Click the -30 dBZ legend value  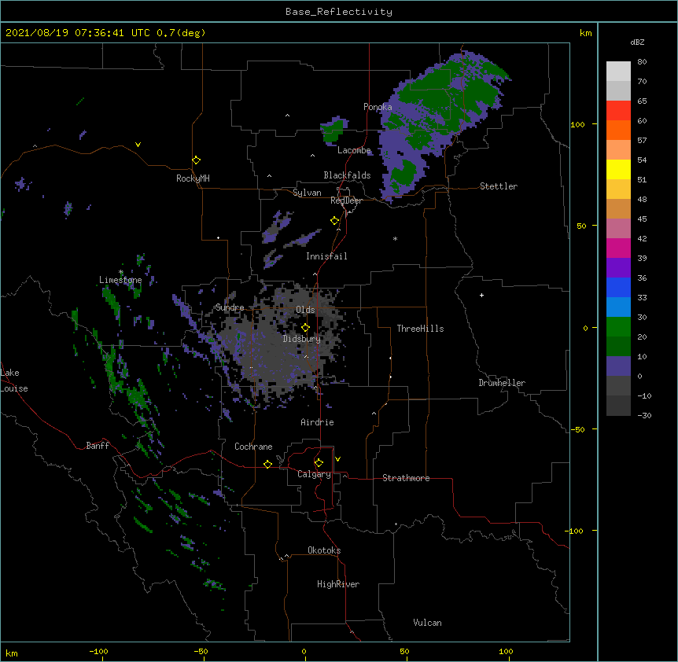pyautogui.click(x=644, y=415)
